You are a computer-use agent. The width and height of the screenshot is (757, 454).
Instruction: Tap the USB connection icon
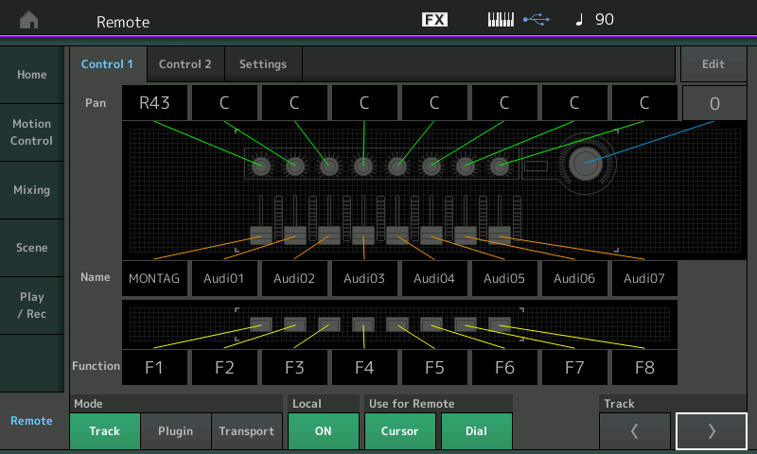click(535, 20)
